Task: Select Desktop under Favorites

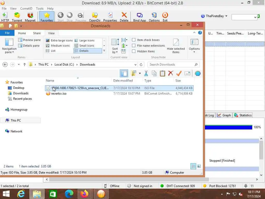Action: point(19,88)
